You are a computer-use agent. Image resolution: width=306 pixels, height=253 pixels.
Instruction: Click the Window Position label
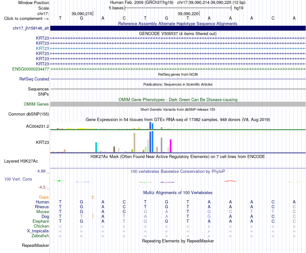pyautogui.click(x=33, y=3)
